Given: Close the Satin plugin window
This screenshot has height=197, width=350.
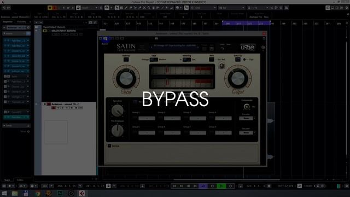Looking at the screenshot, I should 264,33.
